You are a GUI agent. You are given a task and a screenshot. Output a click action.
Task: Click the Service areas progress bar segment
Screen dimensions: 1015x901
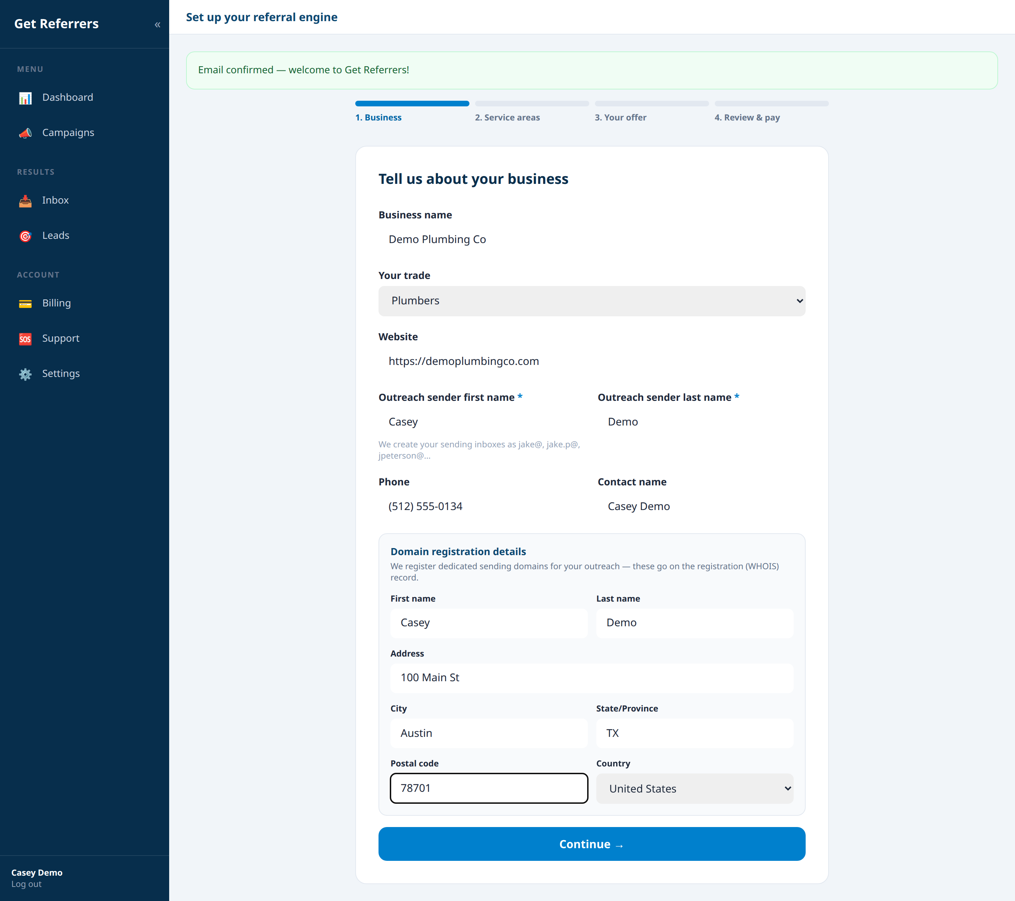pos(531,104)
